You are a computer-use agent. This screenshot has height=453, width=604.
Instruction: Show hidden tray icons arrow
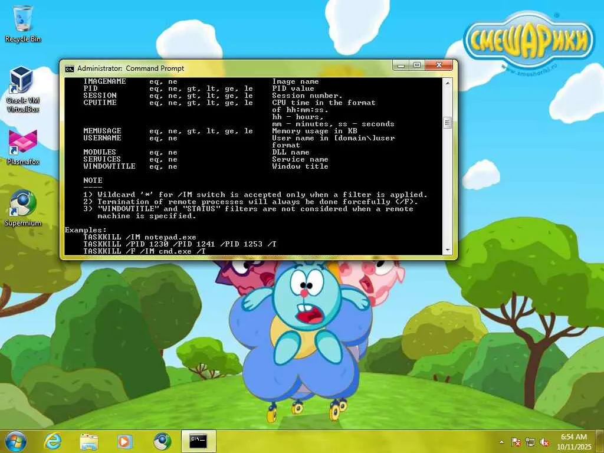(x=501, y=442)
